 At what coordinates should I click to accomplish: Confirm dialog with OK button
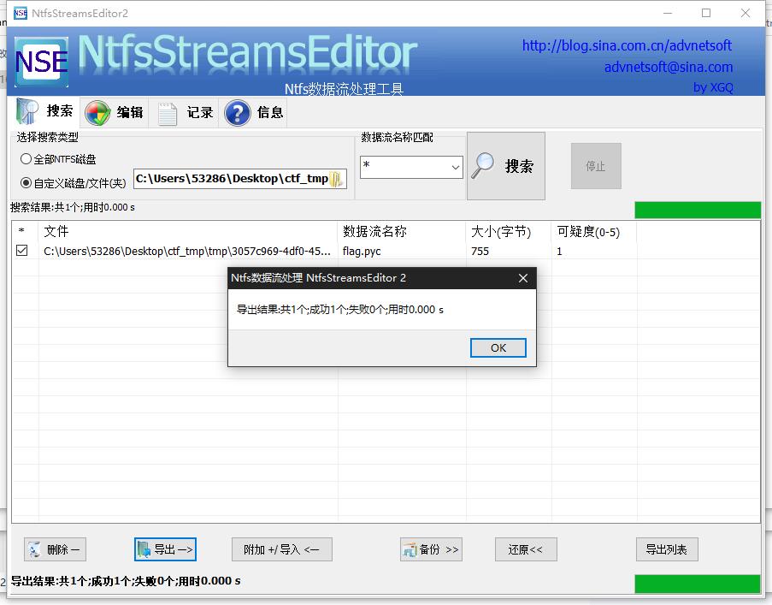click(498, 347)
